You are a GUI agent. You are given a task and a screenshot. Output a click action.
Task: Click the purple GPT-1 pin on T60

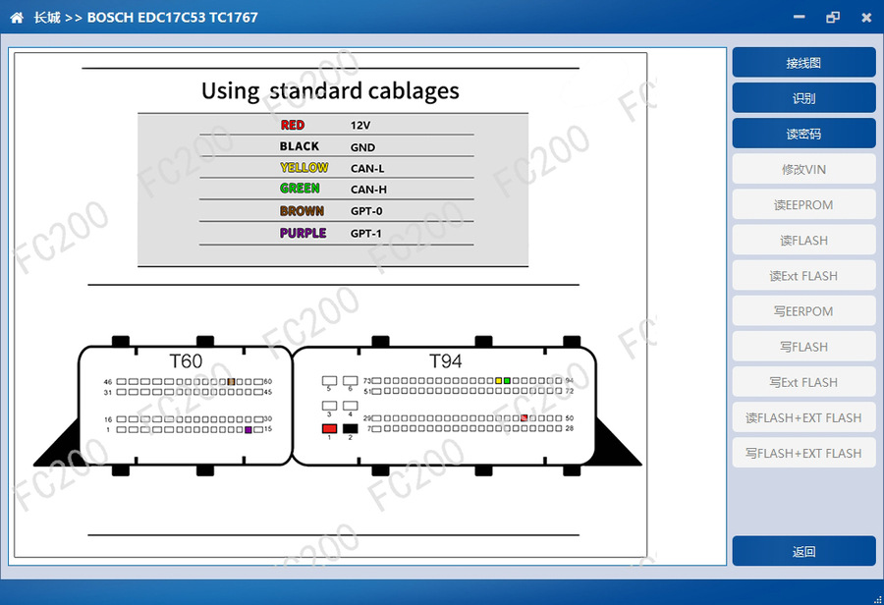click(249, 429)
